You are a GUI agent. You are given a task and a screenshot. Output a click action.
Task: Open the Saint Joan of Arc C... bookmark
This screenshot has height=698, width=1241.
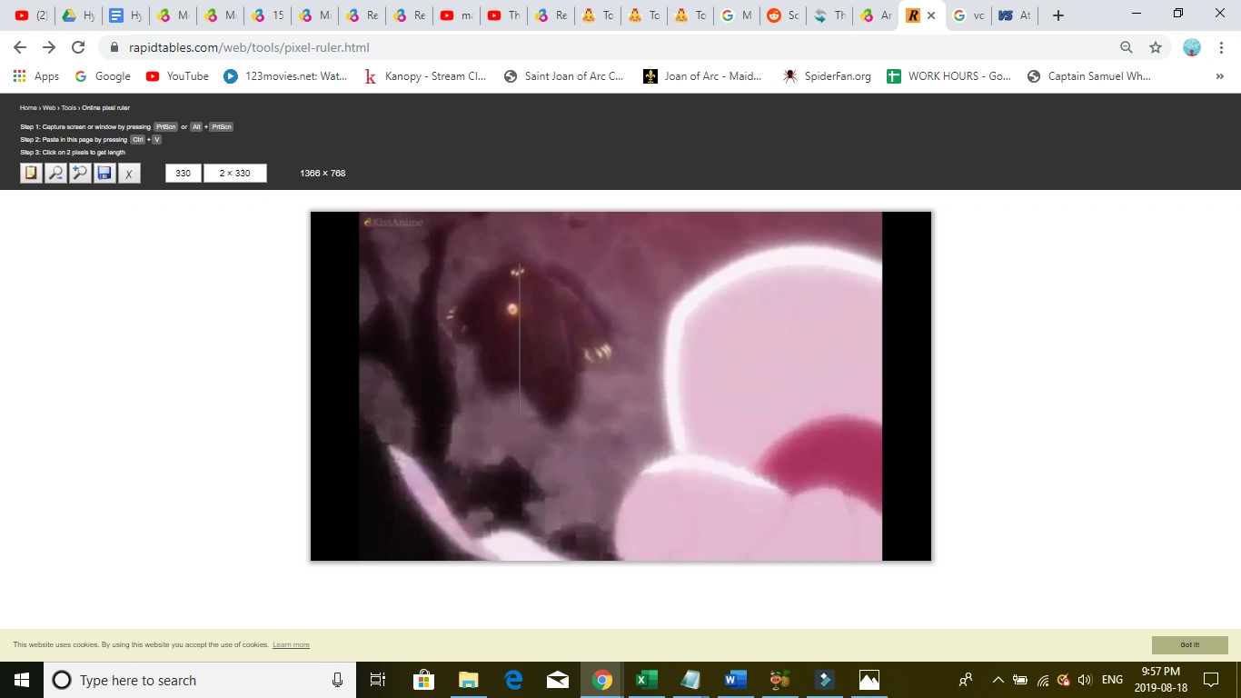[x=564, y=76]
